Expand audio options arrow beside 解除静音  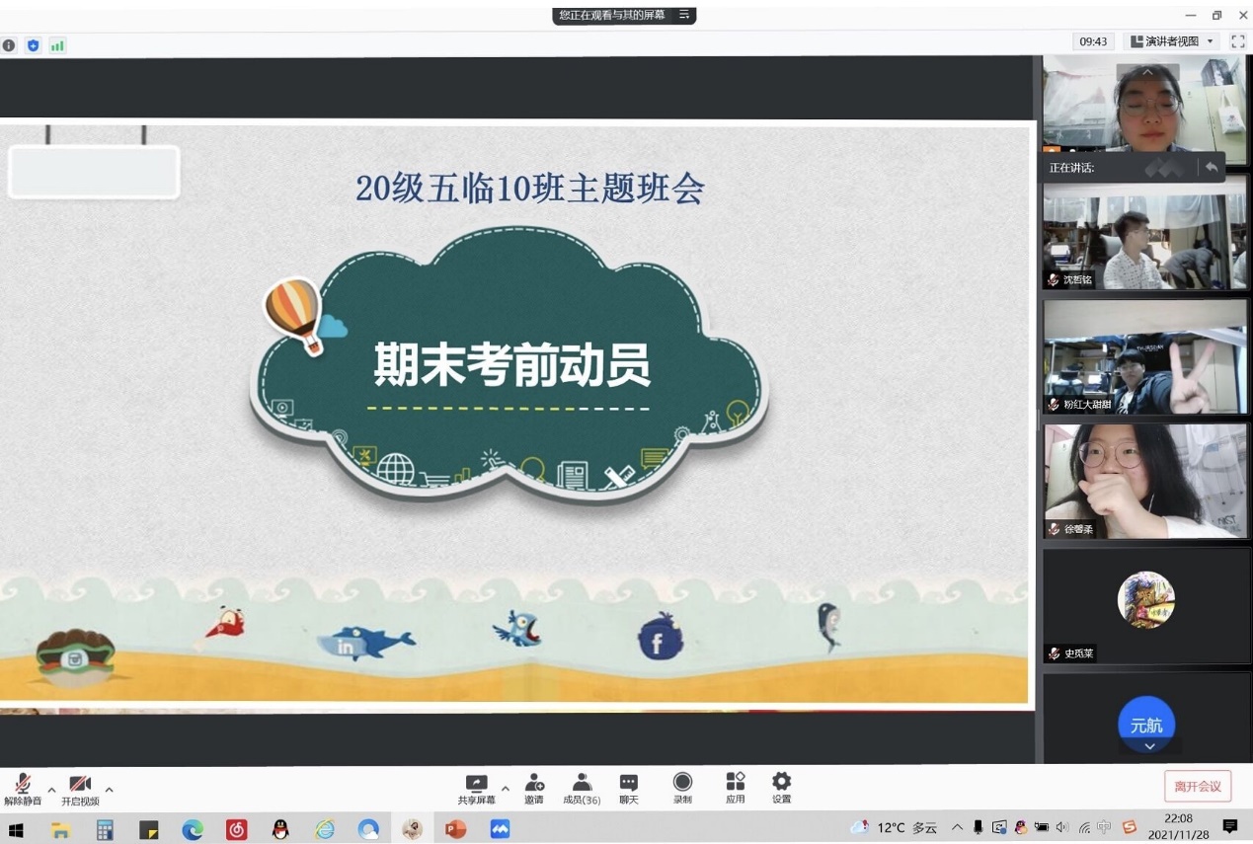click(x=51, y=789)
